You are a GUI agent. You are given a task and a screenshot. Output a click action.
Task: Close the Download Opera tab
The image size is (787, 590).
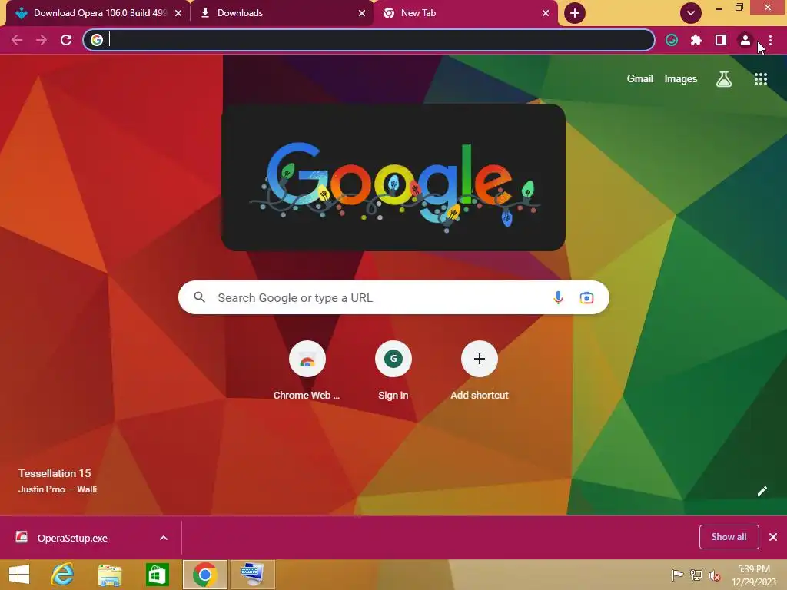pyautogui.click(x=178, y=13)
